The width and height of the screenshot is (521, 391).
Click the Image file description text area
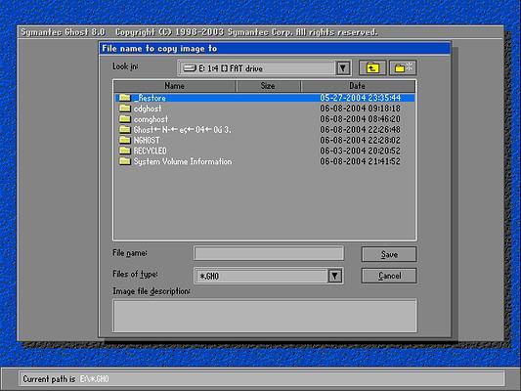click(x=265, y=316)
